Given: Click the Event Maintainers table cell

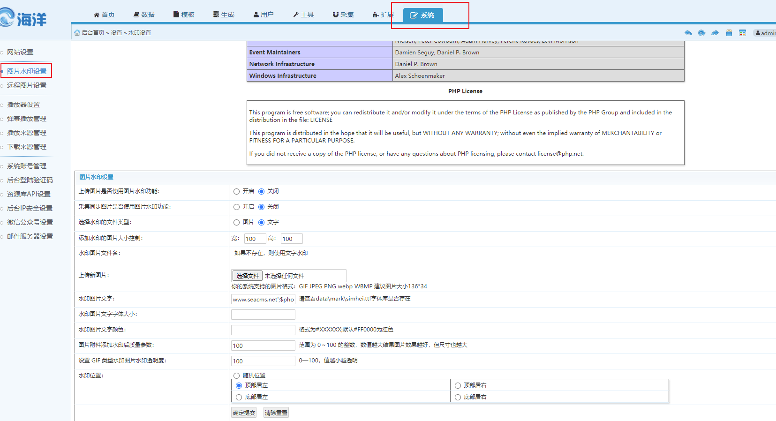Looking at the screenshot, I should pyautogui.click(x=320, y=52).
